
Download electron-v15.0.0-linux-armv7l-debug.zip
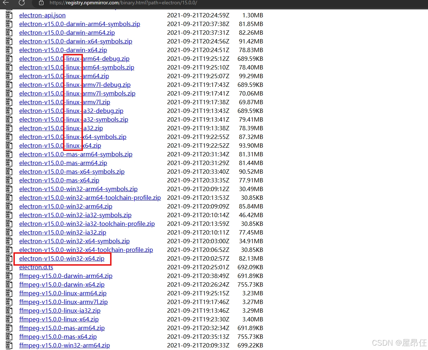click(75, 85)
